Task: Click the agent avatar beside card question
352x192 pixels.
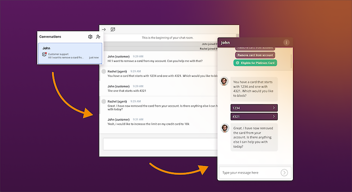Action: pos(224,81)
